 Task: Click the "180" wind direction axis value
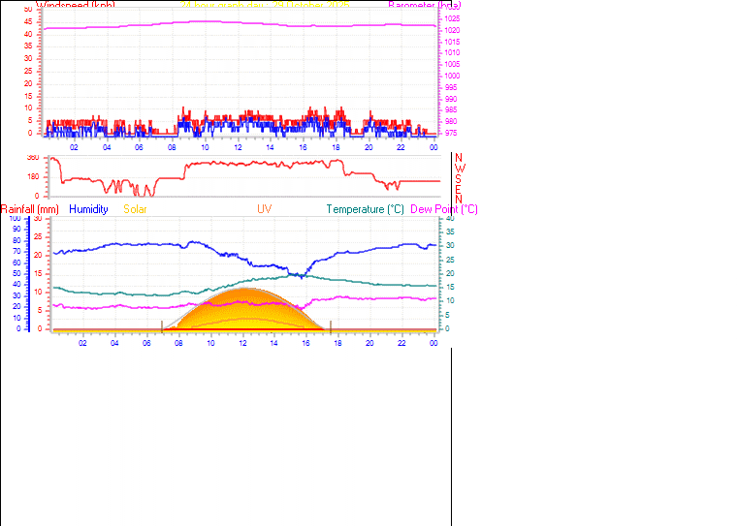click(x=33, y=177)
